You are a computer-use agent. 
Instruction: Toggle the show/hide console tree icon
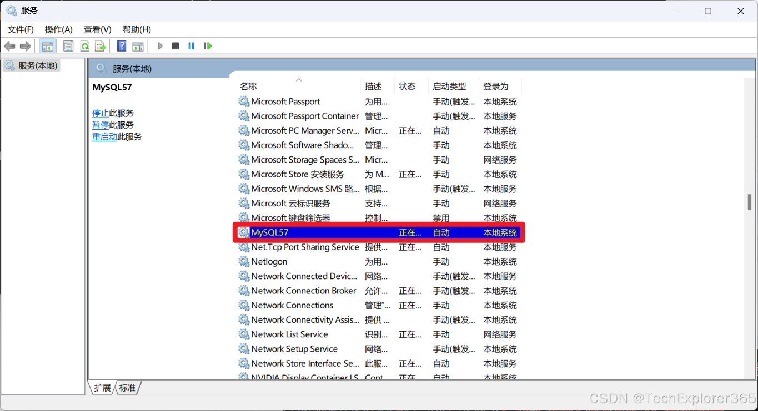(48, 46)
